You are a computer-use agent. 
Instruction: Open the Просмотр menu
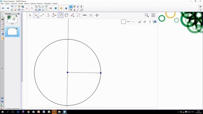[14, 3]
